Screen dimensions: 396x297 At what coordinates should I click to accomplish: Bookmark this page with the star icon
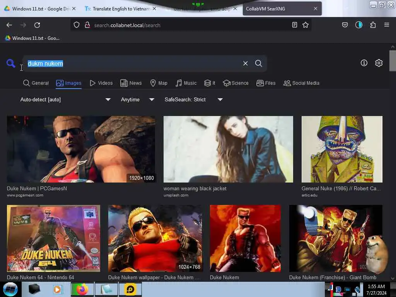tap(306, 25)
